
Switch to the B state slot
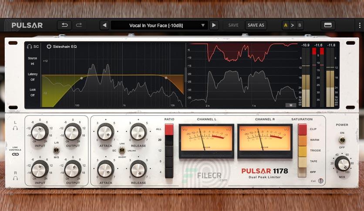pos(300,25)
